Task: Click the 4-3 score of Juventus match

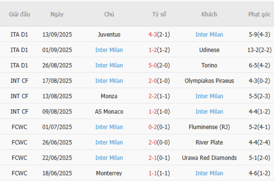Action: point(153,35)
